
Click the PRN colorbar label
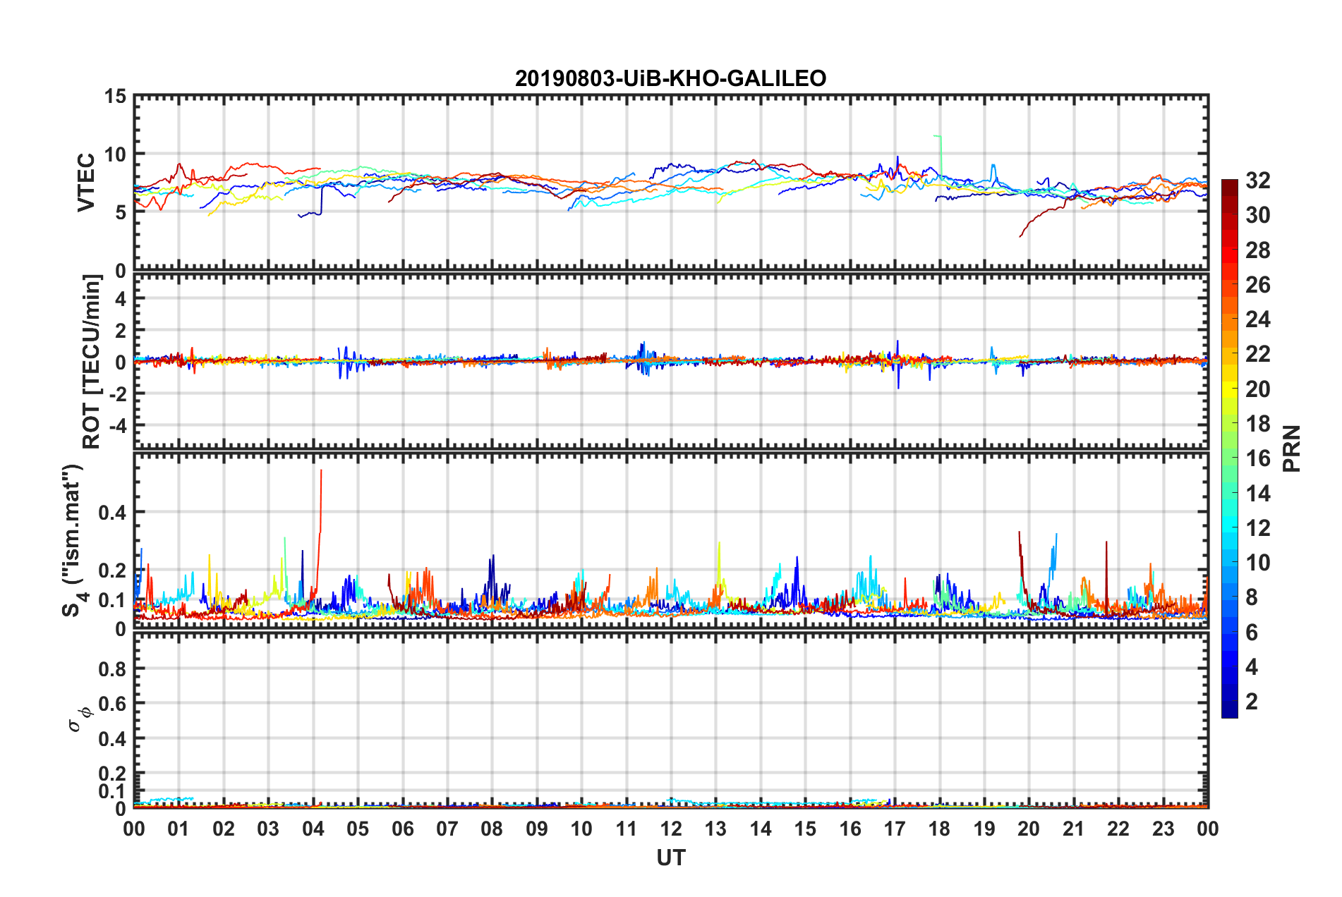click(x=1291, y=448)
